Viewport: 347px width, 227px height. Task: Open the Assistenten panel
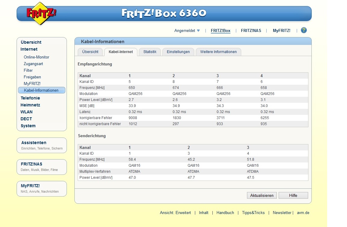click(42, 145)
